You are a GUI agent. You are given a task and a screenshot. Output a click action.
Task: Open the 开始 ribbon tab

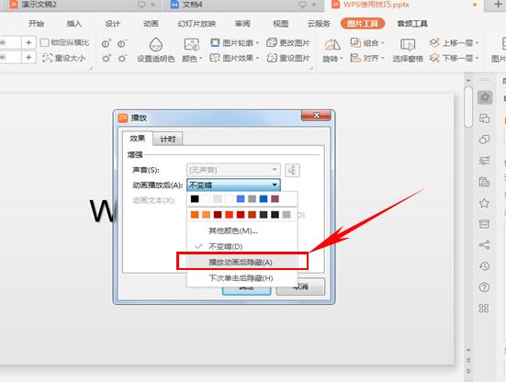click(x=36, y=24)
